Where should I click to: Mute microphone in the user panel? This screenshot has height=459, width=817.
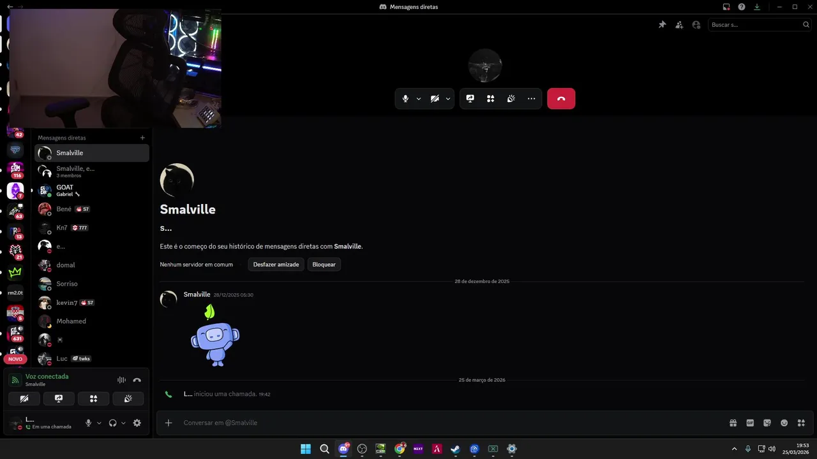(89, 423)
